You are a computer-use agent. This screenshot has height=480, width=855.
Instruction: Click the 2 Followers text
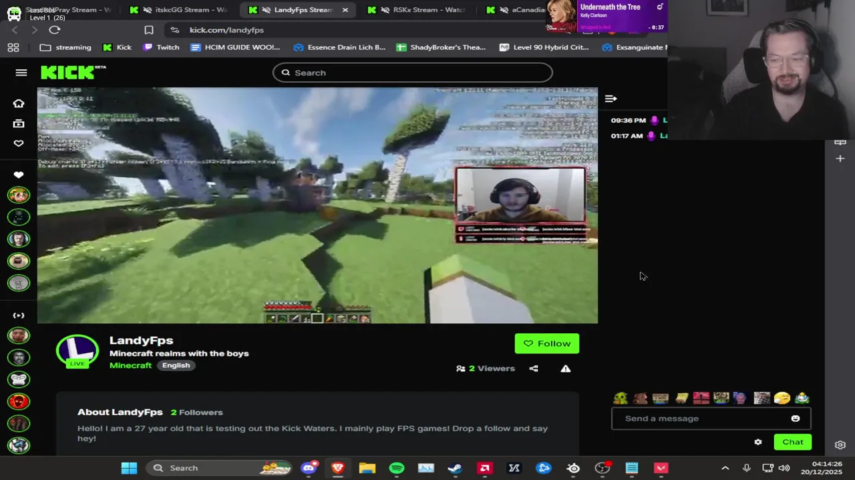point(196,413)
